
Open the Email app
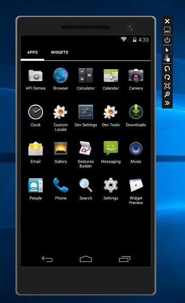(35, 153)
